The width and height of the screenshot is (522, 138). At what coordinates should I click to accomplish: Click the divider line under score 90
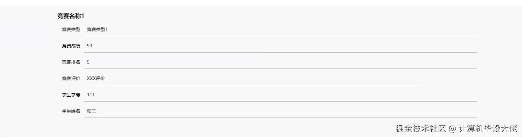pos(280,52)
